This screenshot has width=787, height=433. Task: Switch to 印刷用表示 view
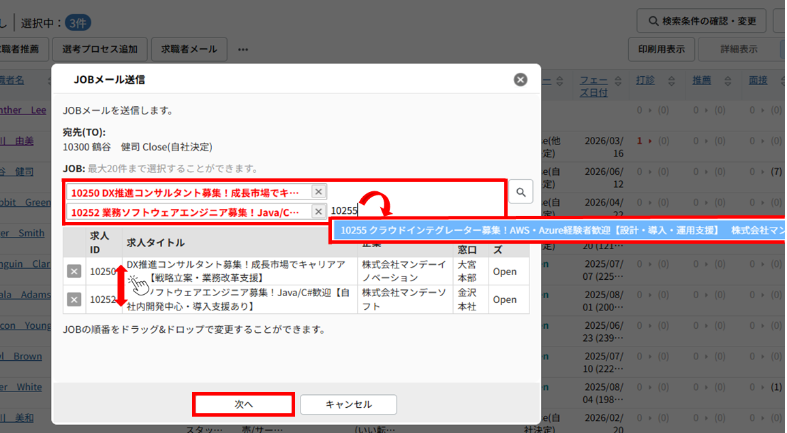point(661,49)
